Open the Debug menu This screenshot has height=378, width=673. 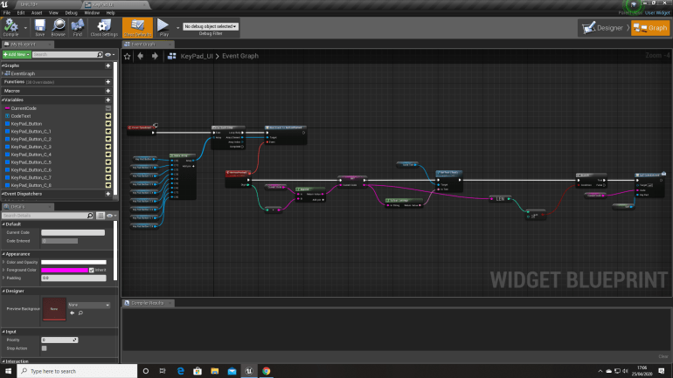(72, 13)
